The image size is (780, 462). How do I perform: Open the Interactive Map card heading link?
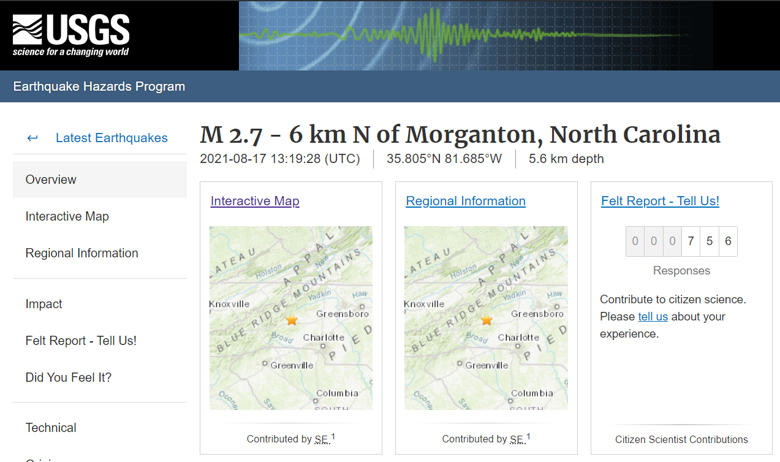(x=255, y=201)
